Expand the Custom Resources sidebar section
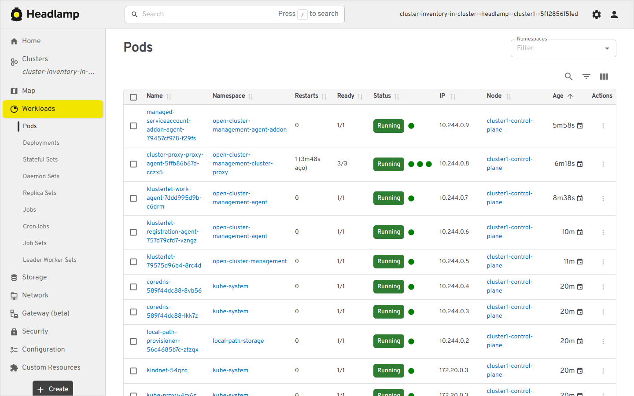Image resolution: width=634 pixels, height=396 pixels. [x=53, y=367]
